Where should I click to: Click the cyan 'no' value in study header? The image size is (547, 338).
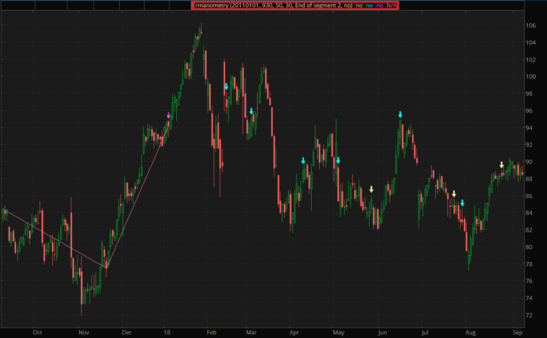click(368, 5)
